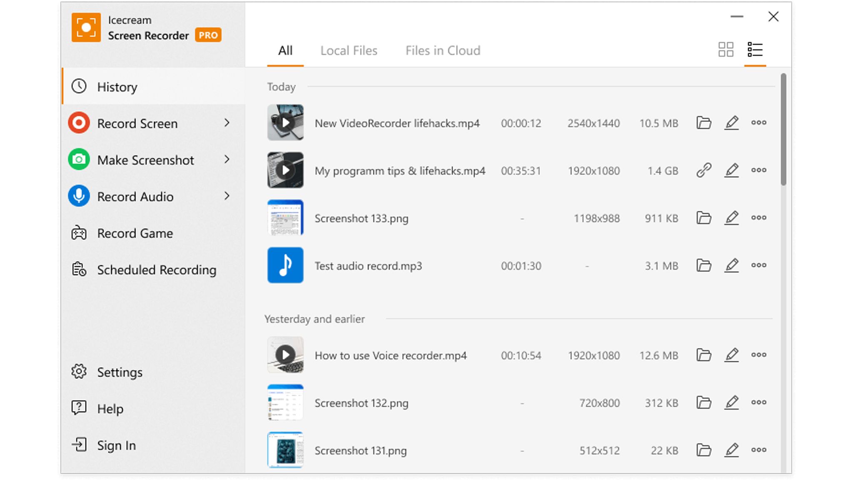
Task: Click Sign In in the sidebar
Action: (116, 445)
